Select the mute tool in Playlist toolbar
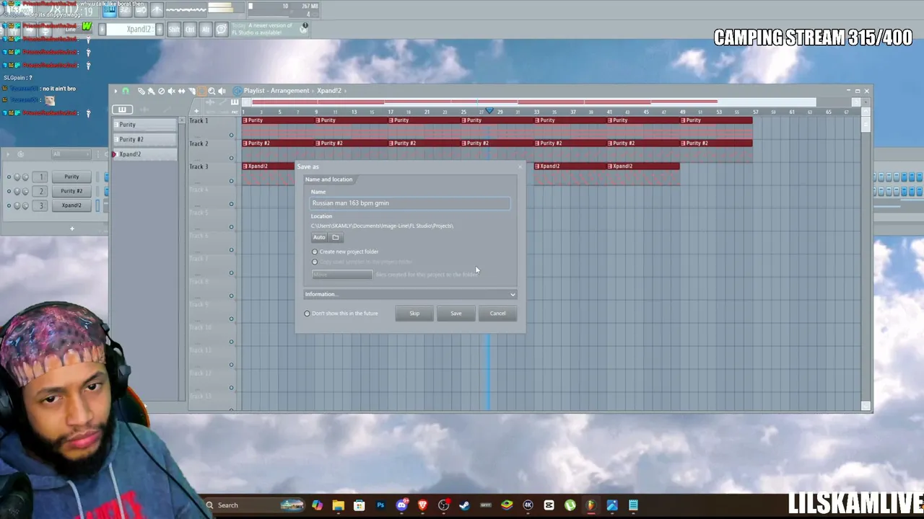 (171, 91)
